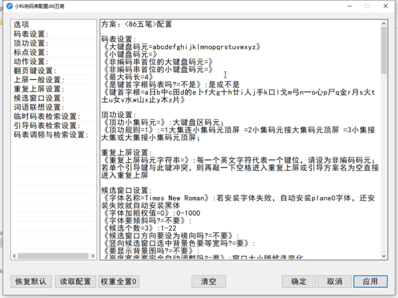
Task: Select 动作设置 in the options list
Action: pos(54,62)
